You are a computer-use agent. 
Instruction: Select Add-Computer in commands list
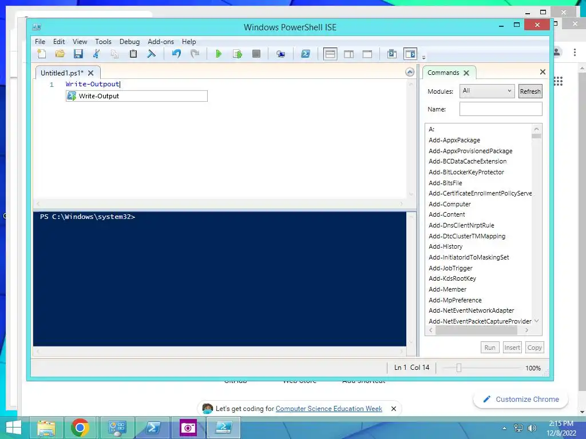pos(450,204)
